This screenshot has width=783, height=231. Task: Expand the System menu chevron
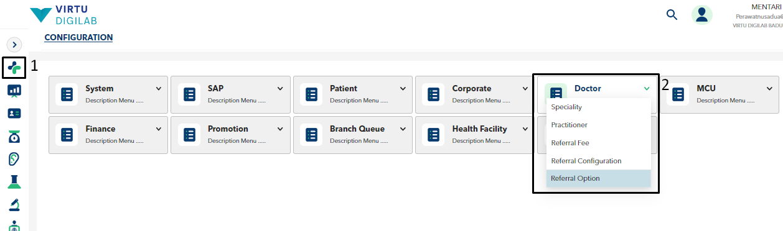158,89
